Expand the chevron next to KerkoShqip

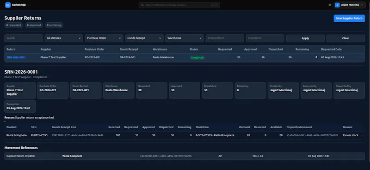29,5
